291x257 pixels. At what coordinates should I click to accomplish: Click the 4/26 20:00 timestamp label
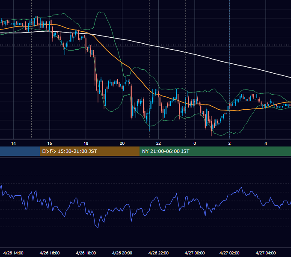pyautogui.click(x=122, y=253)
